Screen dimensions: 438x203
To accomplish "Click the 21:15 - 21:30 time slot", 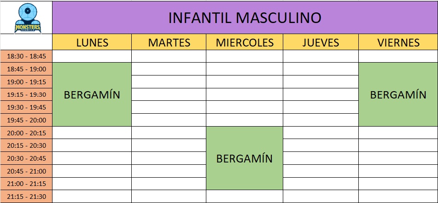I will 27,197.
